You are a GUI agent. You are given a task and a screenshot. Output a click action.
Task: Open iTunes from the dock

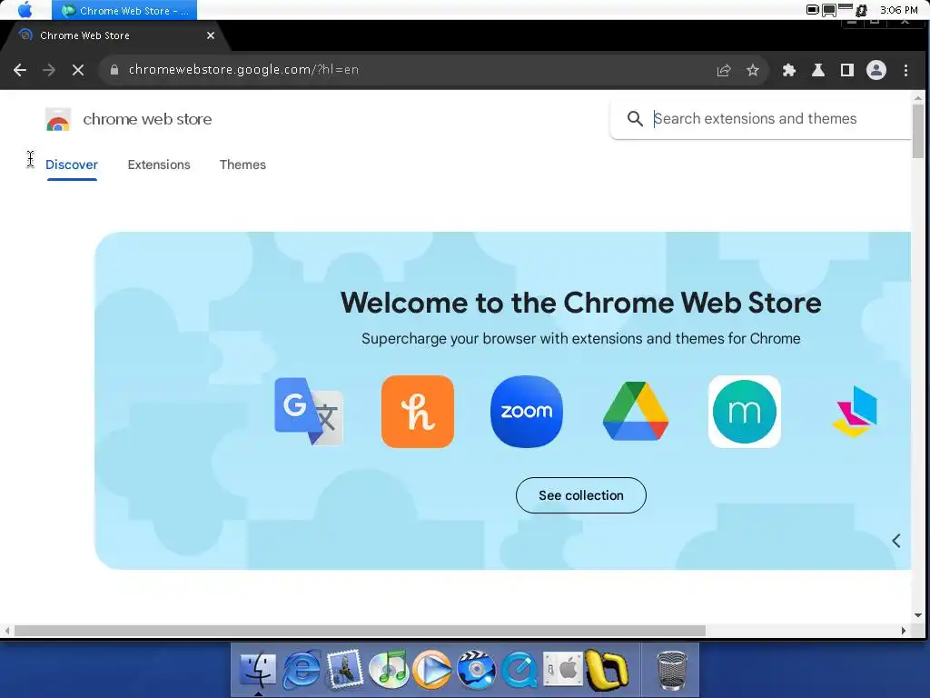pyautogui.click(x=389, y=670)
